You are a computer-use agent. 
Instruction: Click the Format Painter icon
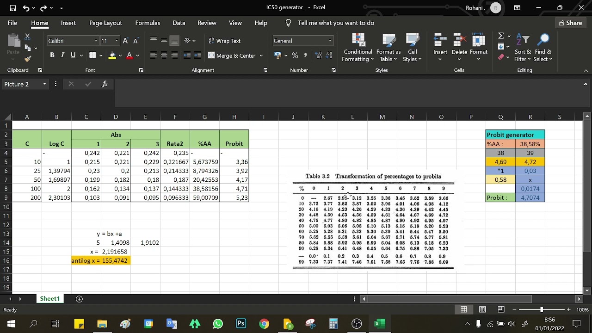click(28, 59)
